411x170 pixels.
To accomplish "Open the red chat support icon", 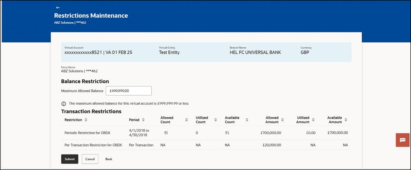I will coord(402,140).
